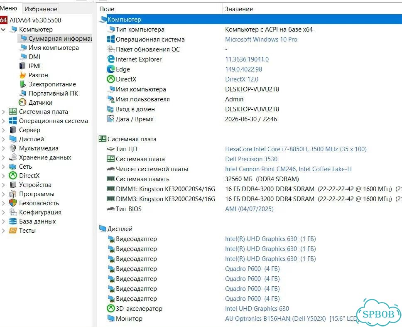
Task: Click the Операционная система Windows tree icon
Action: point(13,121)
